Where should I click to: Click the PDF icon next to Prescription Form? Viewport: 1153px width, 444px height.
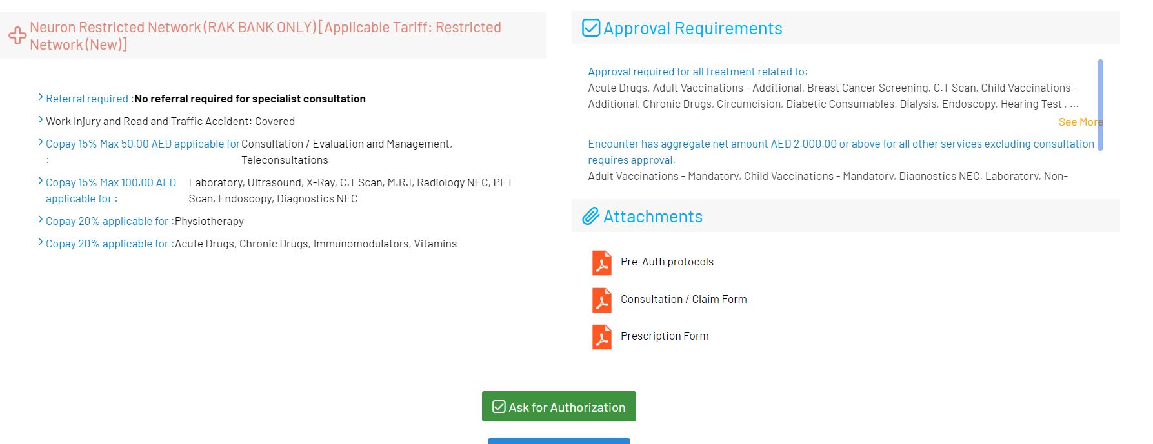coord(601,336)
